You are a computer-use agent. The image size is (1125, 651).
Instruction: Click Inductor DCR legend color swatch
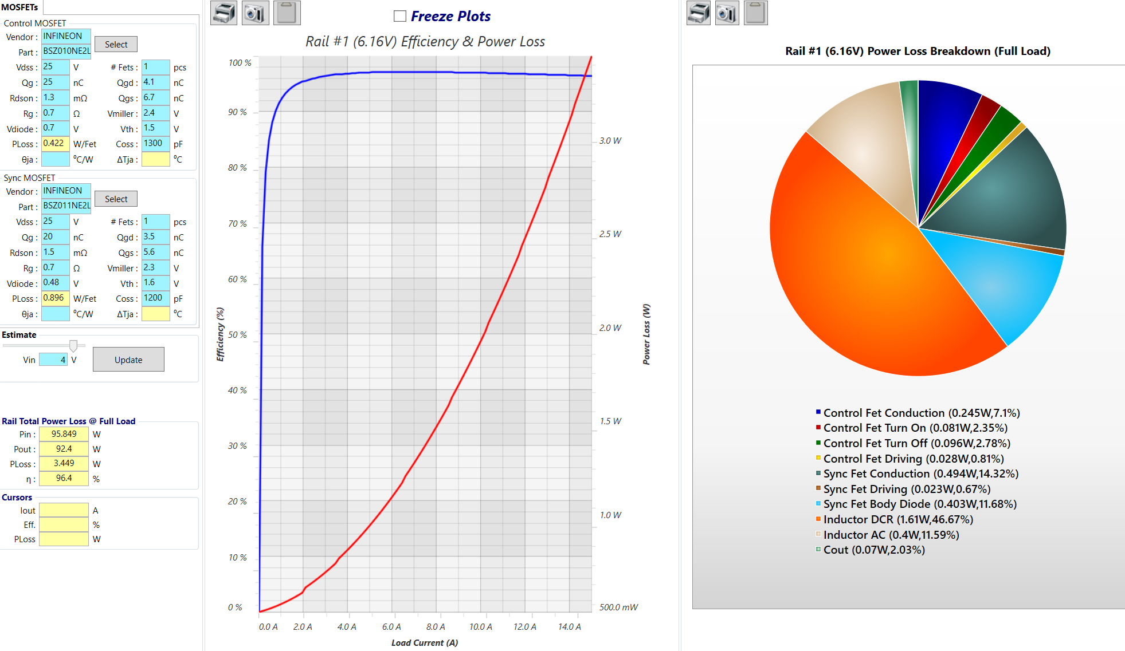pos(818,519)
